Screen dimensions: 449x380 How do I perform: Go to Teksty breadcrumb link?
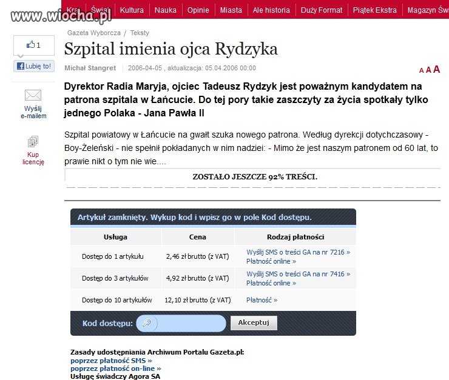click(140, 33)
